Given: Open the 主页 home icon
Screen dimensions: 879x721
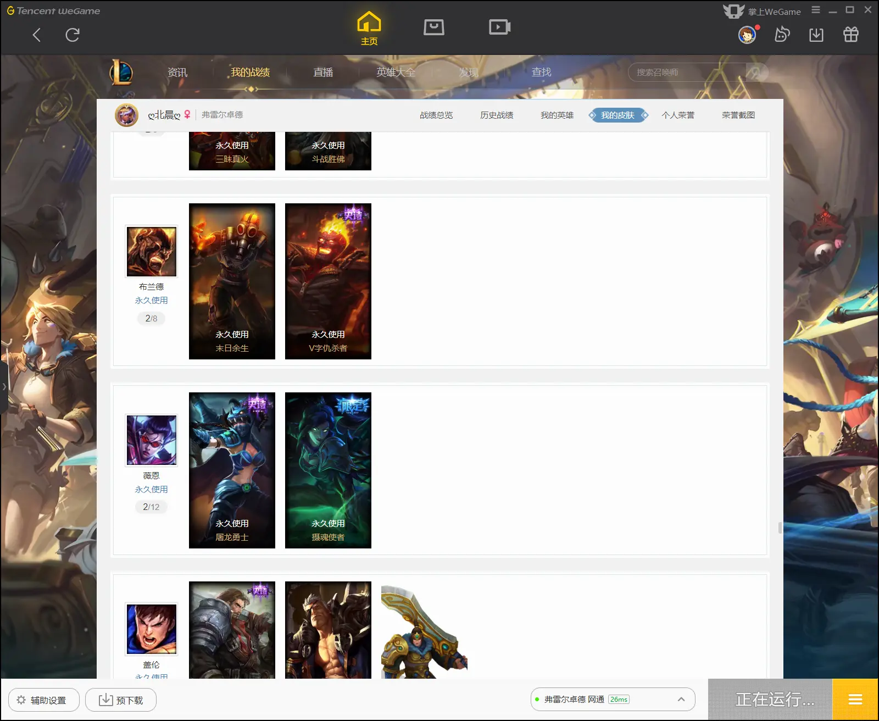Looking at the screenshot, I should coord(369,28).
